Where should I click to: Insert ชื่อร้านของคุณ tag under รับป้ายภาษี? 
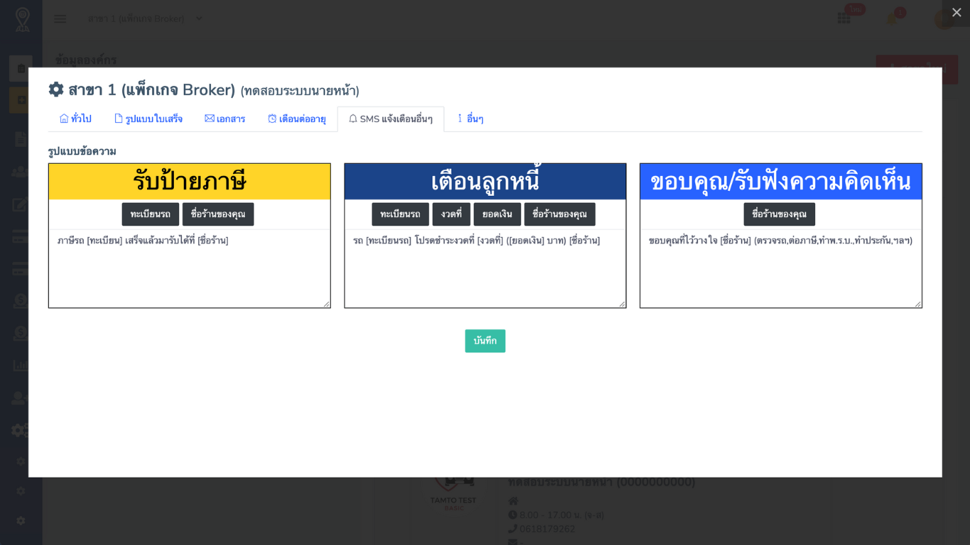coord(218,214)
